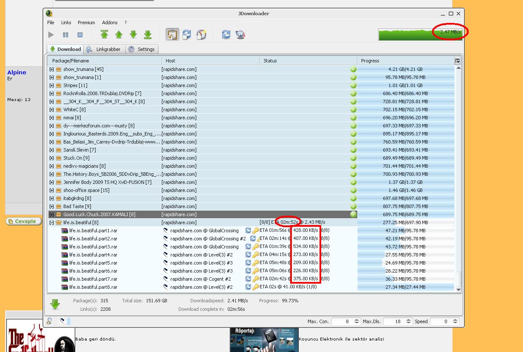Expand the Stripes [11] package
The height and width of the screenshot is (352, 523).
(x=52, y=85)
